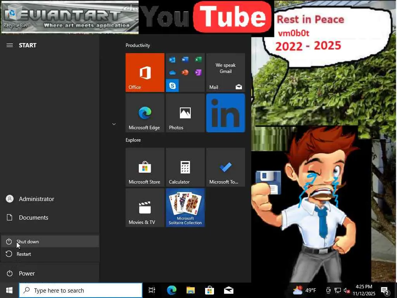The width and height of the screenshot is (397, 298).
Task: Open the Photos tile
Action: pos(185,113)
